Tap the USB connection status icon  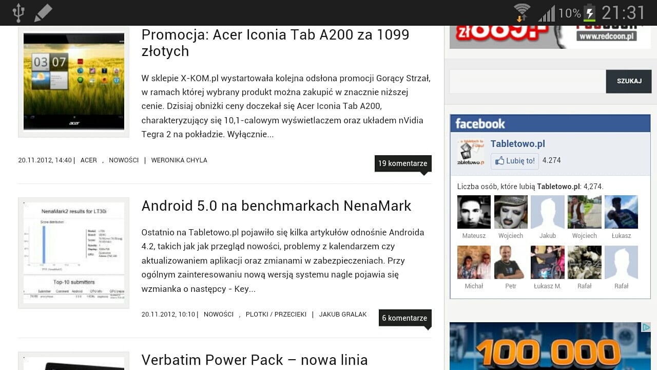pyautogui.click(x=18, y=13)
